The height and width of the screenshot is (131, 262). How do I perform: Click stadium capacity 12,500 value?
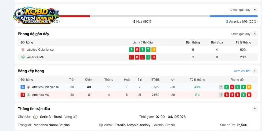(x=242, y=125)
